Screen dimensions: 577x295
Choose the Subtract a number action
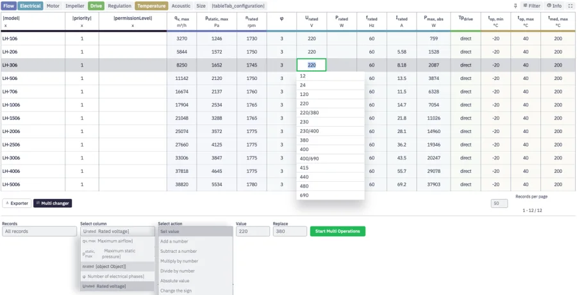point(196,251)
